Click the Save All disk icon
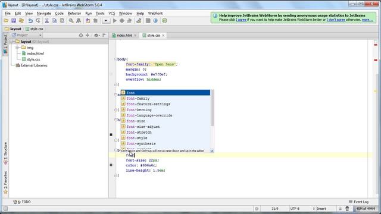381x214 pixels. tap(14, 21)
